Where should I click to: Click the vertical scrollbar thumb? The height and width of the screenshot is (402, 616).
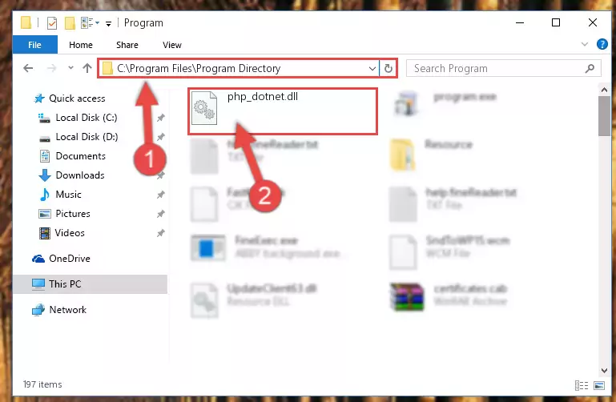coord(604,116)
